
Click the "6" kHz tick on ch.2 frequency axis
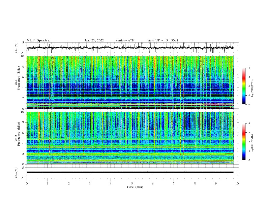coord(24,133)
